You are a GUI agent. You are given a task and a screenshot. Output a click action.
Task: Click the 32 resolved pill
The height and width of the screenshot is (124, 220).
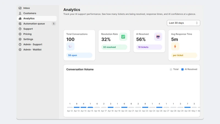(x=114, y=47)
